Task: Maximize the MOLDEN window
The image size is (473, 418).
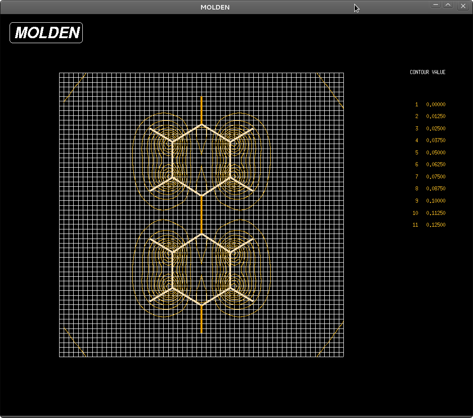Action: pos(449,5)
